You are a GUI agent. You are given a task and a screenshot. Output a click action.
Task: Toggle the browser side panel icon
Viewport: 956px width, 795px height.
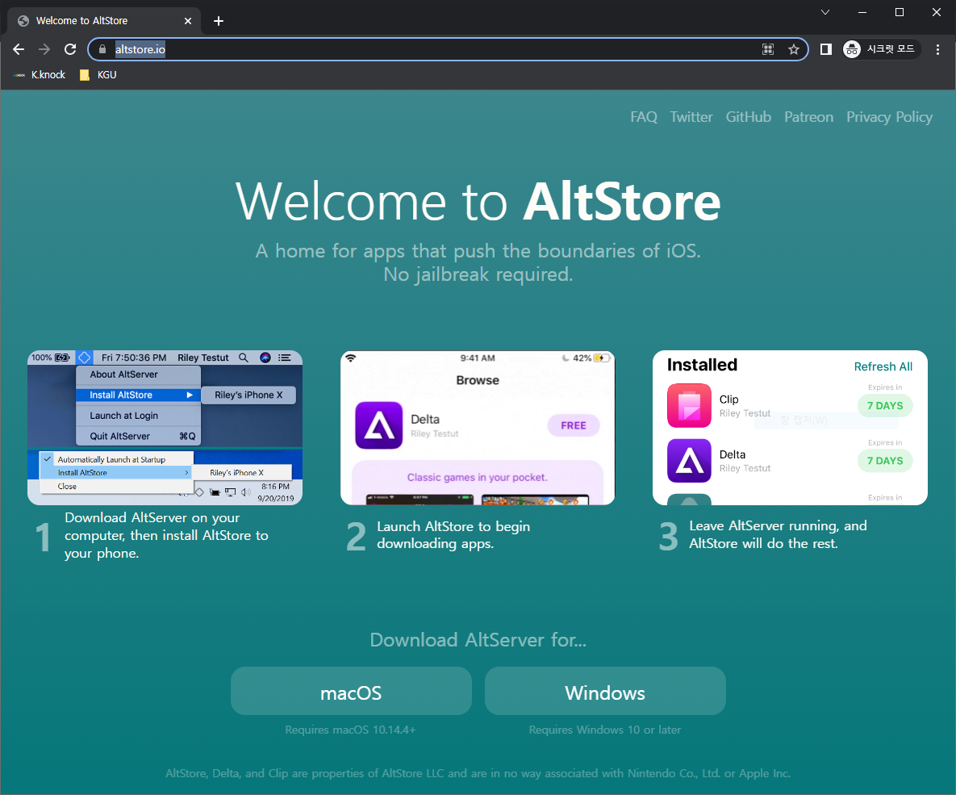[x=825, y=49]
